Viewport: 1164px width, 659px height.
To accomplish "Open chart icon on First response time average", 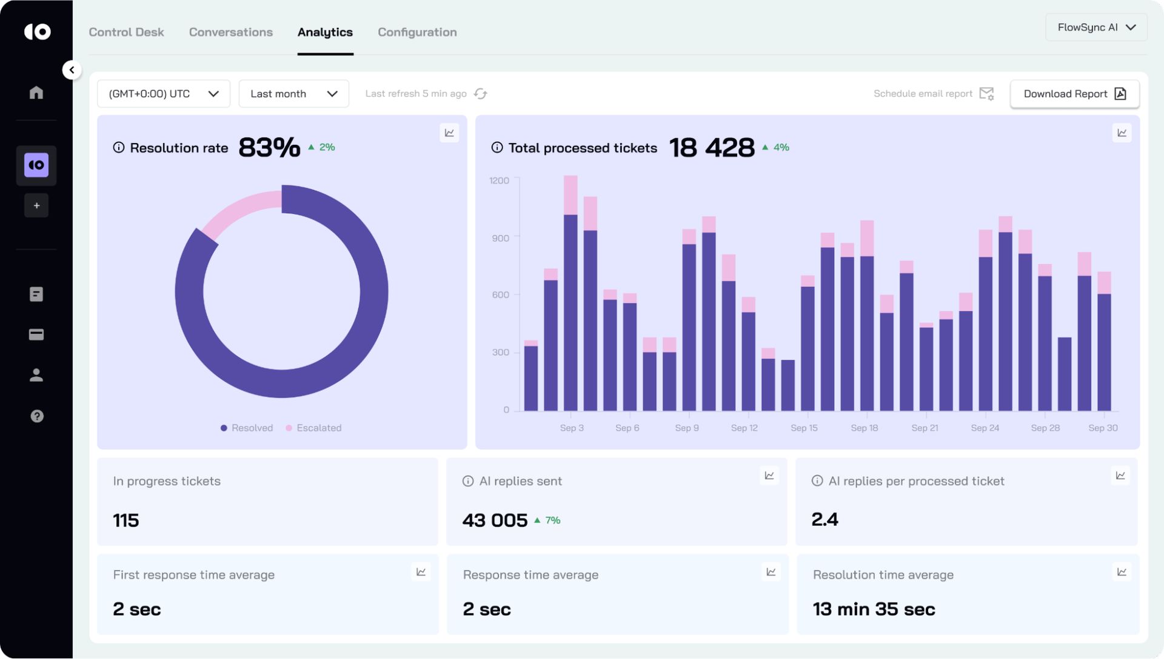I will [421, 572].
